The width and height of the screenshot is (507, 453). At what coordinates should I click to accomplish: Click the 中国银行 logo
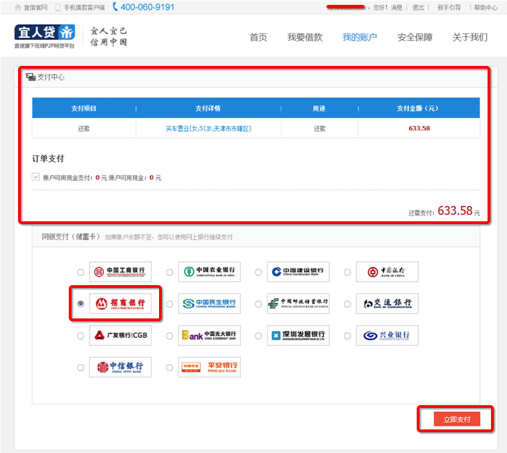pyautogui.click(x=387, y=272)
